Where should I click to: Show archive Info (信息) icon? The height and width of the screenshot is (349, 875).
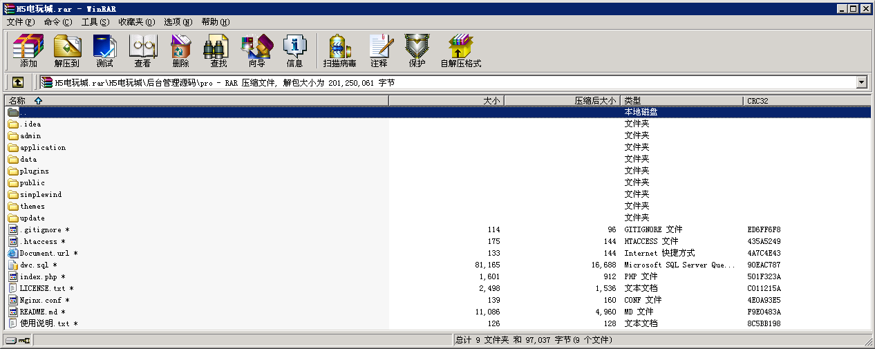[x=294, y=50]
